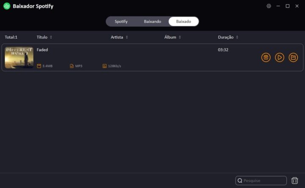Delete the Faded track with orange trash icon
The height and width of the screenshot is (188, 305).
point(266,57)
